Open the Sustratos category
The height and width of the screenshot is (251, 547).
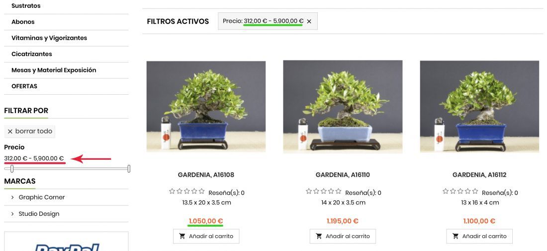click(x=26, y=6)
